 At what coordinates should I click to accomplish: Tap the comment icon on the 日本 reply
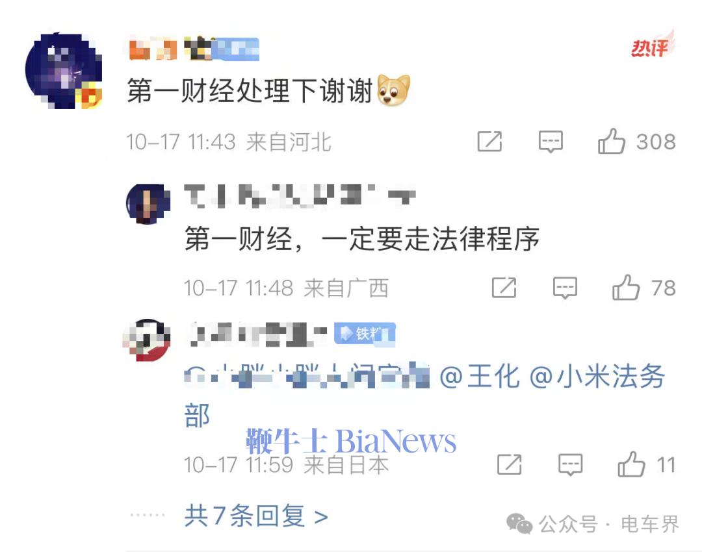(571, 465)
